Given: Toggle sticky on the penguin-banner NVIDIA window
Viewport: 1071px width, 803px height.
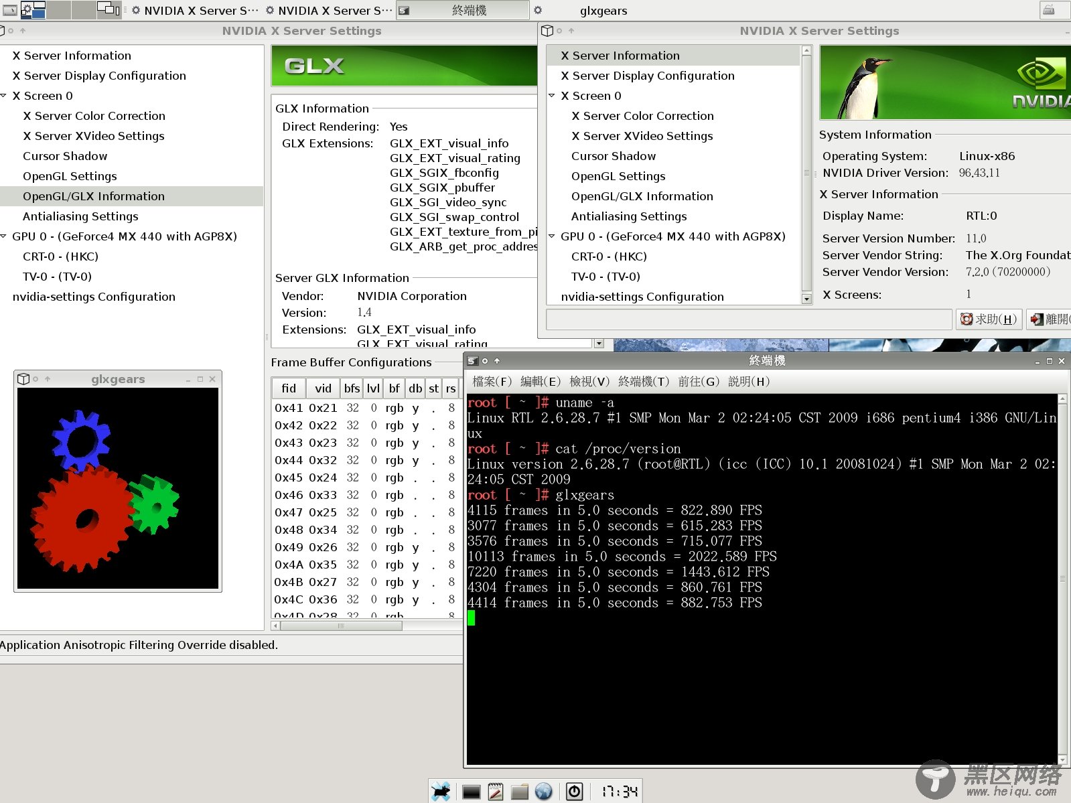Looking at the screenshot, I should point(559,31).
